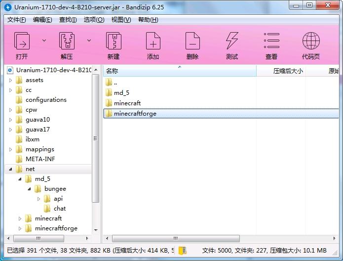Select the Uranium-1710-dev-4-B210 root node
The width and height of the screenshot is (343, 261).
pos(54,70)
